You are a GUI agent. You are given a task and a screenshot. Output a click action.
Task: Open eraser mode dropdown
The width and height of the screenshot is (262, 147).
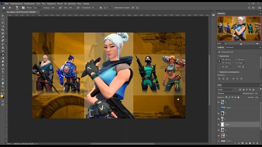pyautogui.click(x=37, y=8)
